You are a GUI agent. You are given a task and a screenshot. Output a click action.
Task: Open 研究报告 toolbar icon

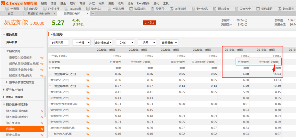click(x=215, y=9)
